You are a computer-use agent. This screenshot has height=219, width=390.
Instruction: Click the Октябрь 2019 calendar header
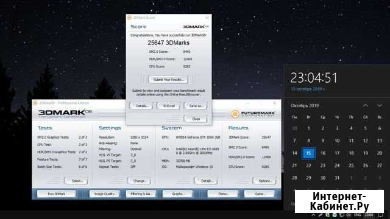[305, 105]
